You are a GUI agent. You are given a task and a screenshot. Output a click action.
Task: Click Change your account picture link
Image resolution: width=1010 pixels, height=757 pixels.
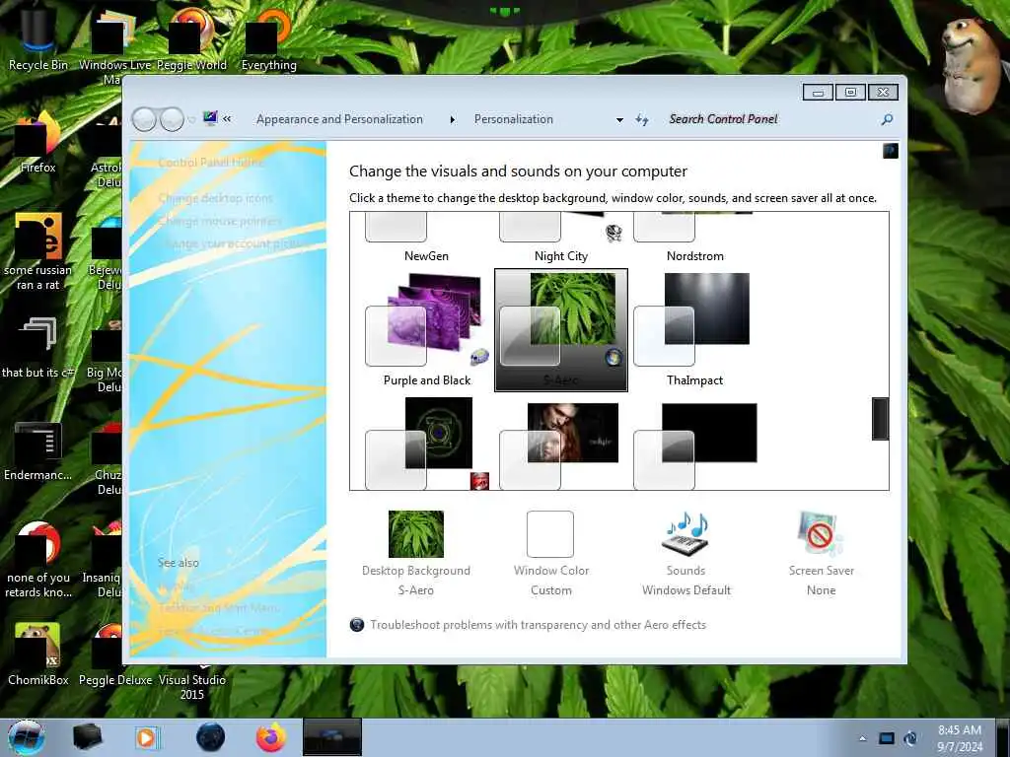(236, 243)
